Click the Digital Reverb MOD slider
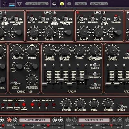 (24, 125)
